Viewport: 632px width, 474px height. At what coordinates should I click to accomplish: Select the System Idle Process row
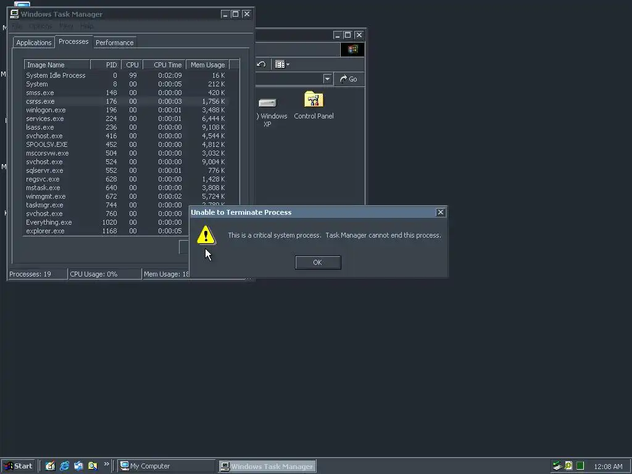click(126, 75)
